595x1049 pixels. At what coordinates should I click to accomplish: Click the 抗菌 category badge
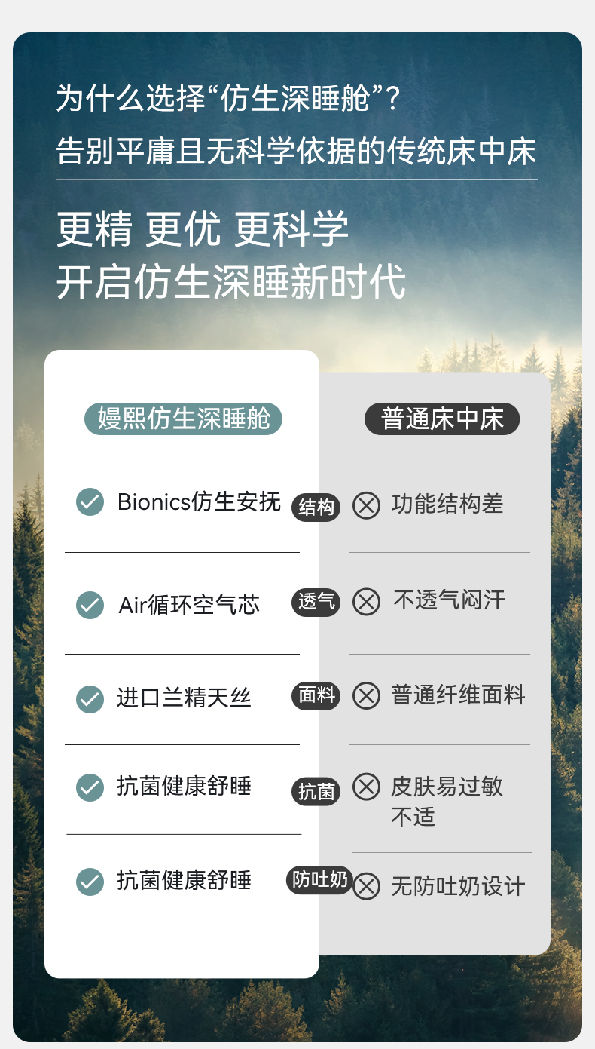316,792
